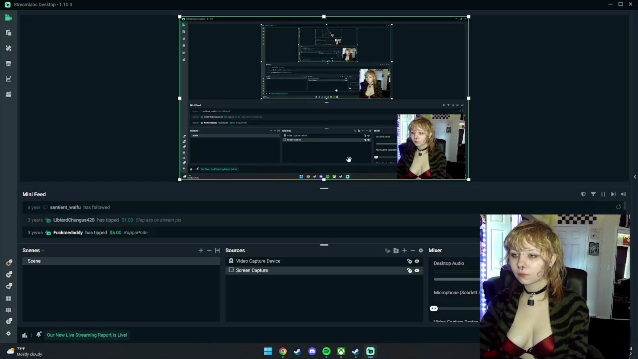Skip the current alert in Mini Feed
638x359 pixels.
[x=613, y=194]
